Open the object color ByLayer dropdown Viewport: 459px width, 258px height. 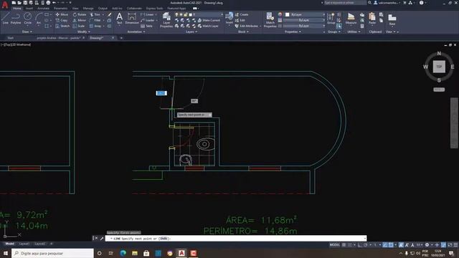(x=305, y=14)
